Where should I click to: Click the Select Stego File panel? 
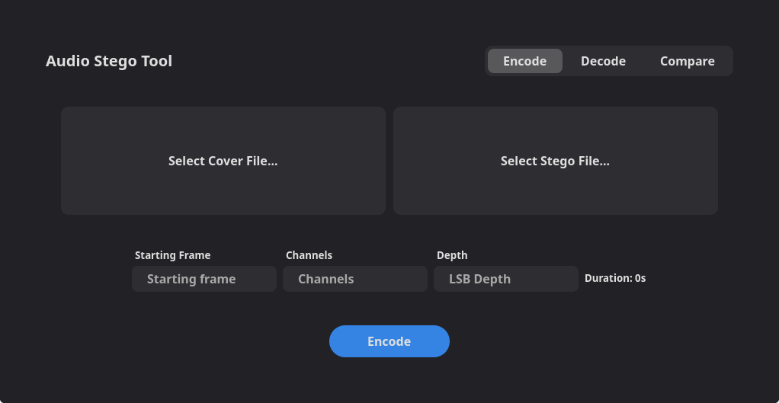click(x=555, y=161)
